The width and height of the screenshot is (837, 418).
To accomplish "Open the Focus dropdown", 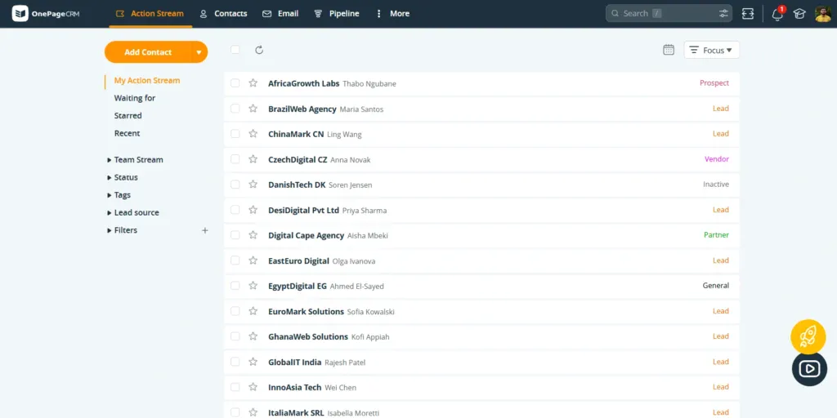I will (712, 50).
